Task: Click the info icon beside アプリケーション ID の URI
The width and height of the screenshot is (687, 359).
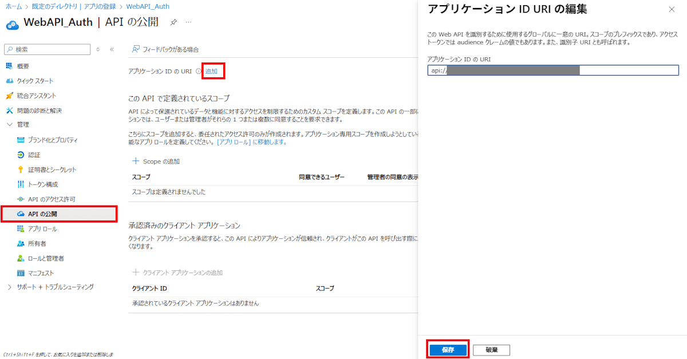Action: click(x=198, y=72)
